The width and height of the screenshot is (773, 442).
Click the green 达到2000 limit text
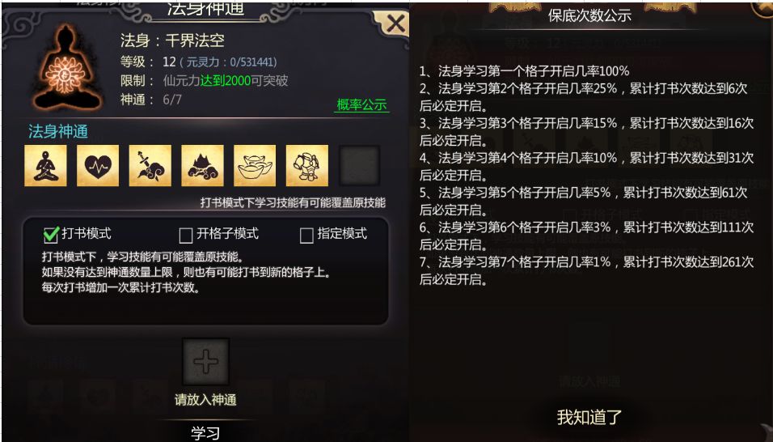pyautogui.click(x=226, y=81)
